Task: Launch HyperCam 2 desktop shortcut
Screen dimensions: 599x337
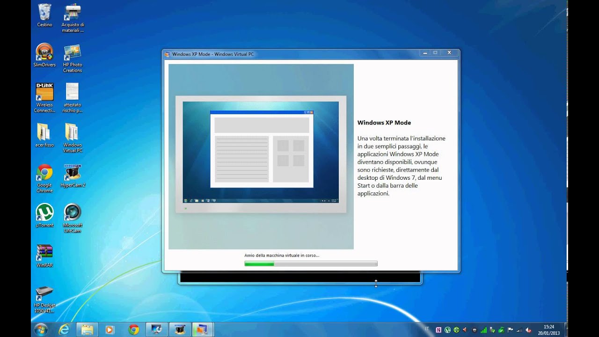Action: point(73,176)
